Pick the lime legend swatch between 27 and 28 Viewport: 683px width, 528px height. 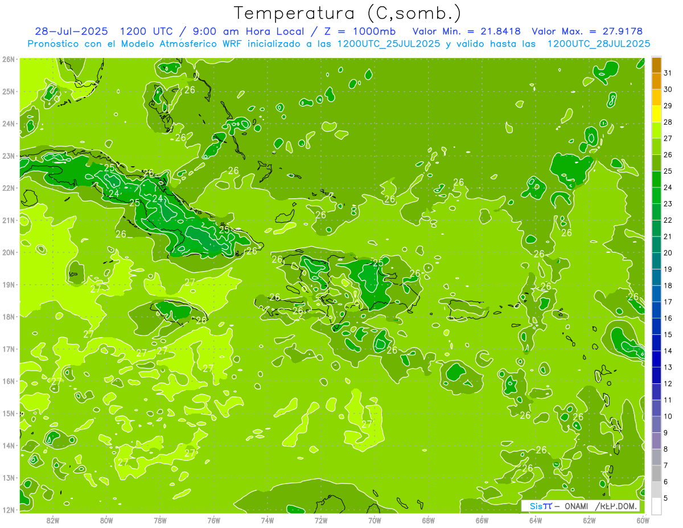click(656, 130)
